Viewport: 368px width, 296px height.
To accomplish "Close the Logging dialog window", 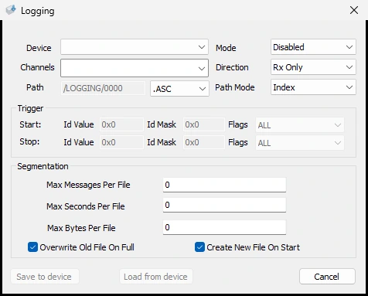I will 354,10.
